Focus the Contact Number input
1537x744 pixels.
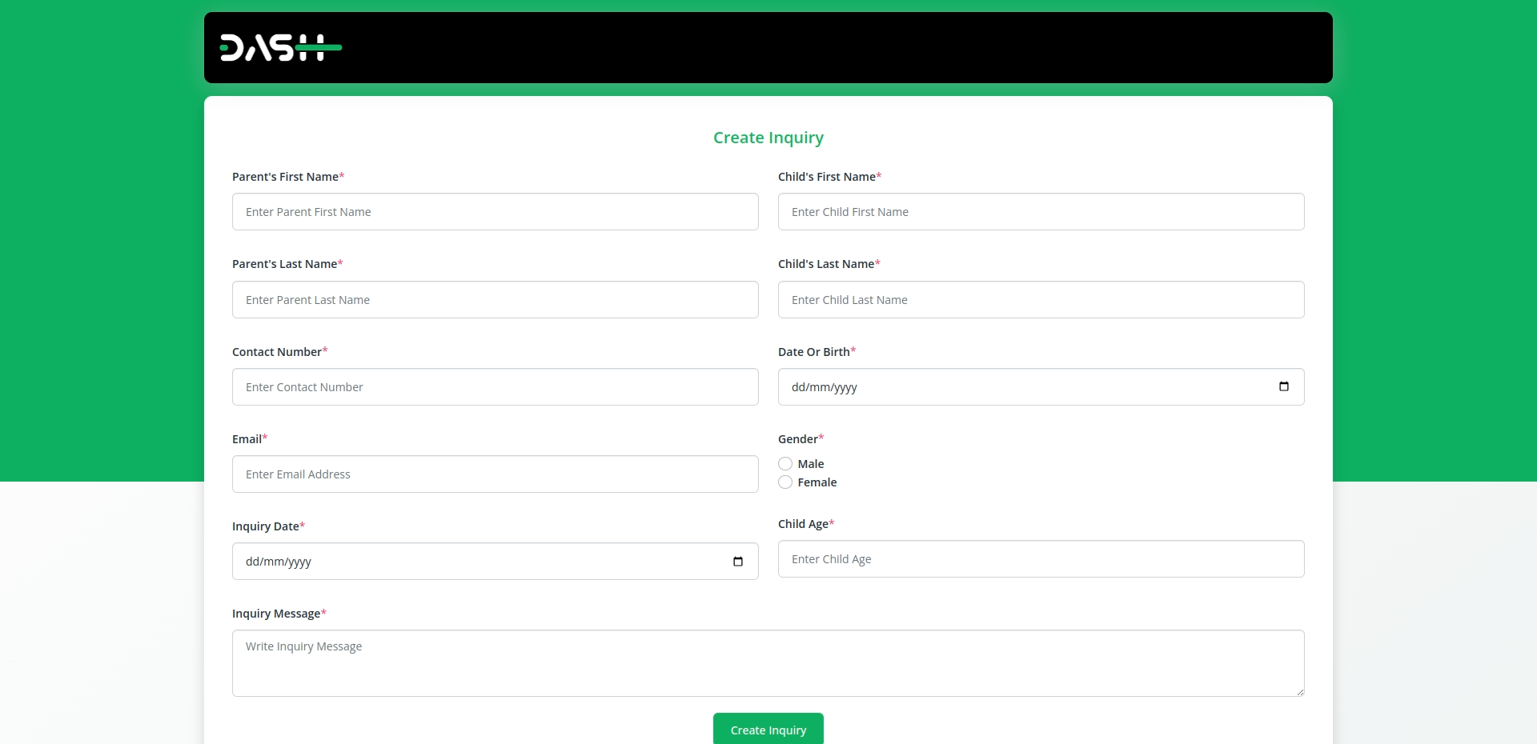pyautogui.click(x=495, y=387)
